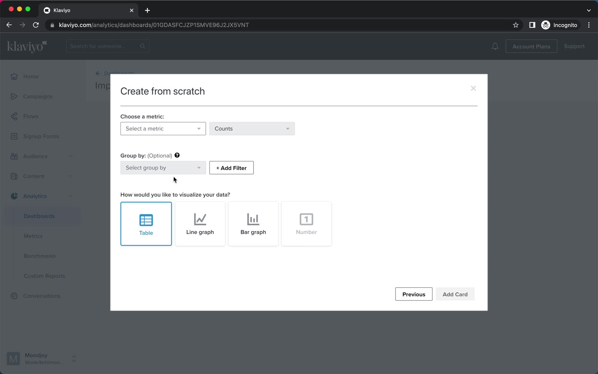
Task: Navigate to Campaigns in sidebar
Action: tap(38, 97)
